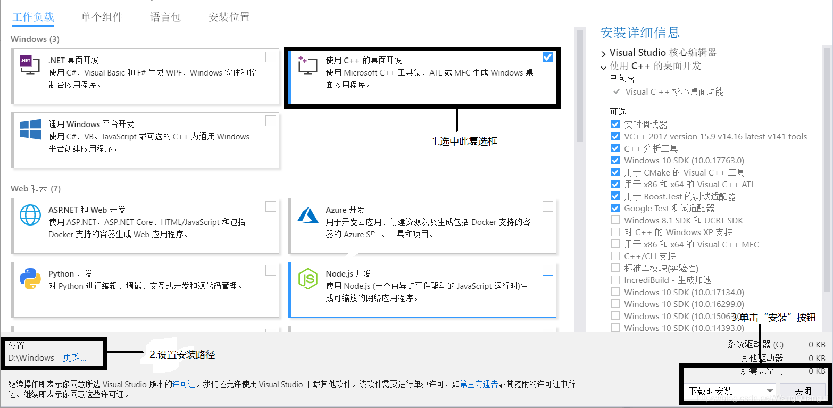The height and width of the screenshot is (408, 833).
Task: Click the 系统驱动器 (C) size entry
Action: [x=777, y=345]
